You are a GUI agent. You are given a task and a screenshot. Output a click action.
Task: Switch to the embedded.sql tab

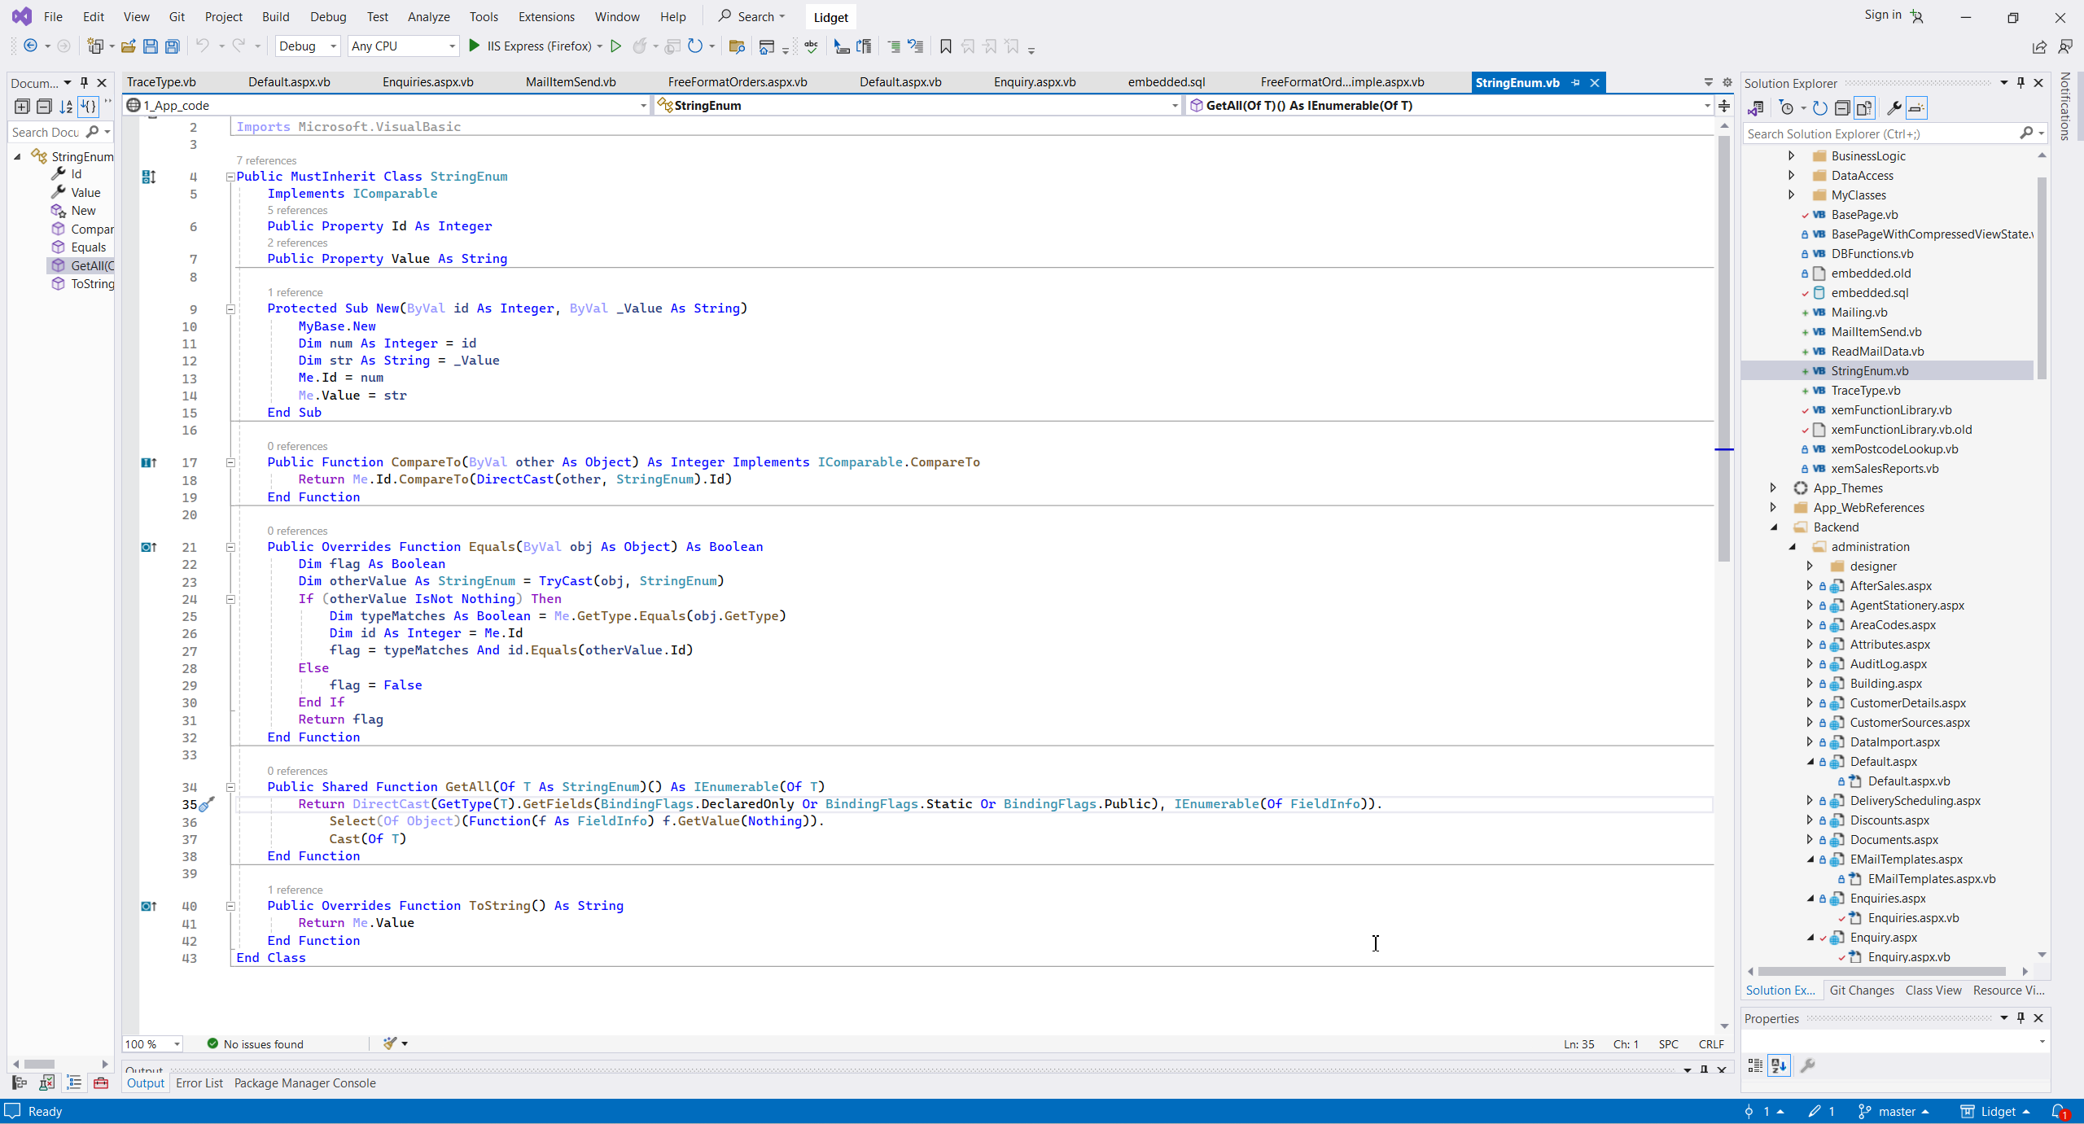(x=1166, y=82)
